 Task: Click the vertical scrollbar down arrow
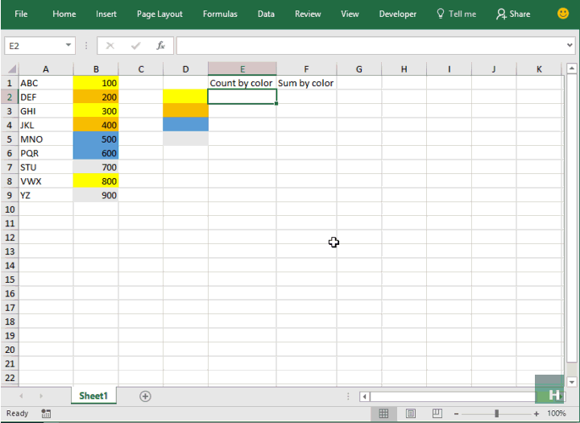572,382
